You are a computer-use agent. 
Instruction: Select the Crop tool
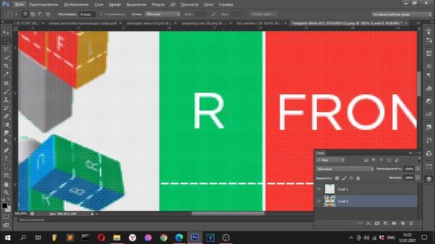pos(6,66)
